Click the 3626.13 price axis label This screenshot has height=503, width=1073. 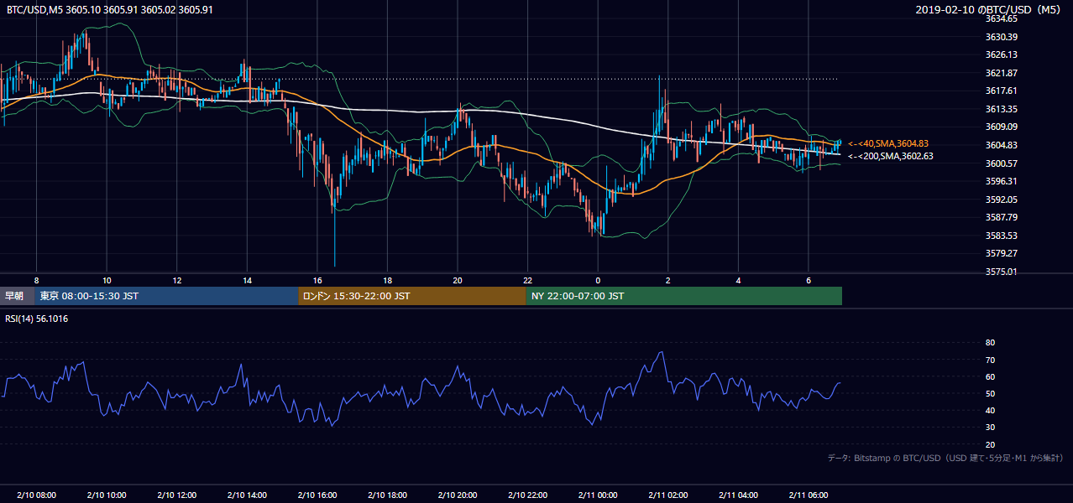coord(1002,54)
